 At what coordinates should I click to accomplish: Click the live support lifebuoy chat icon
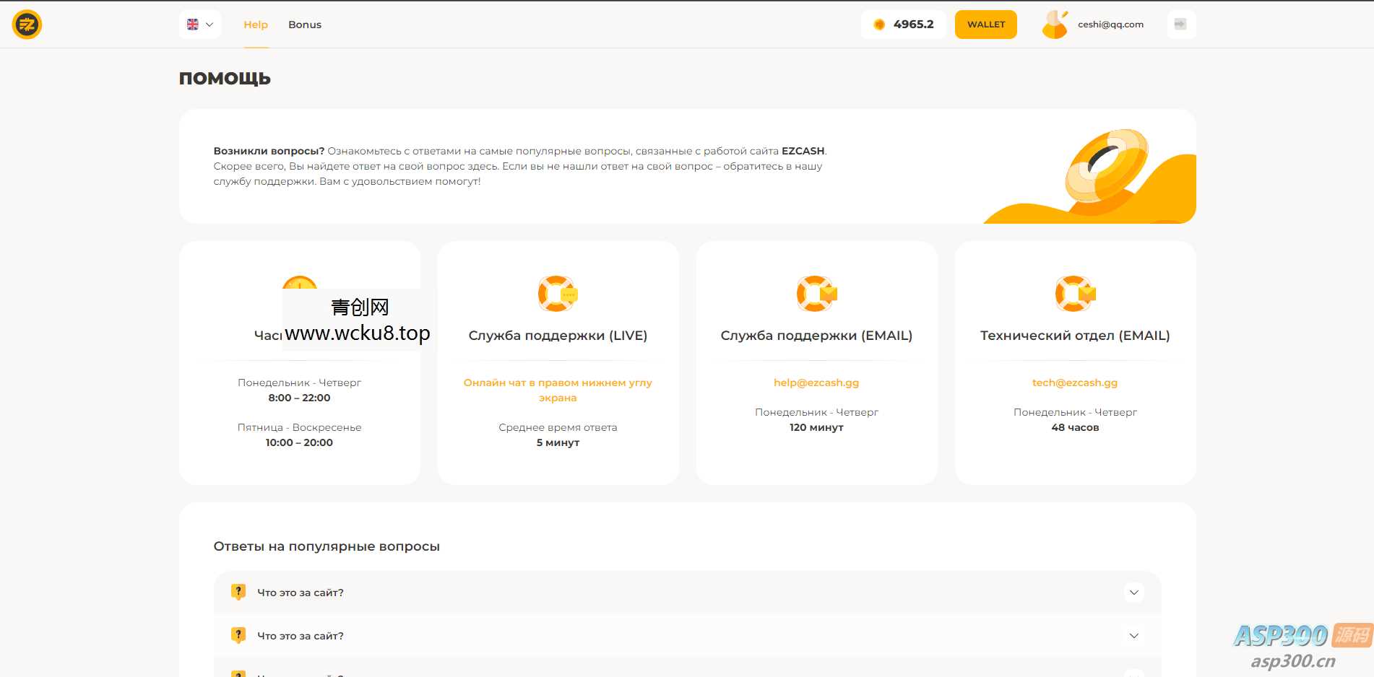point(557,294)
